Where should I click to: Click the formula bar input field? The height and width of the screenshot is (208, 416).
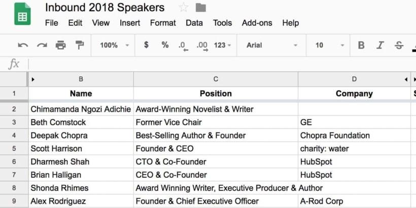pos(218,64)
